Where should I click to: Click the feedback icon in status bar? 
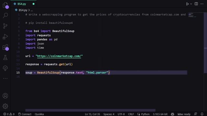[x=195, y=114]
